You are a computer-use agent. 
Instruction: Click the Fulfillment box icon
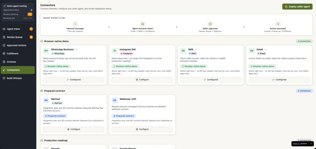[x=4, y=53]
